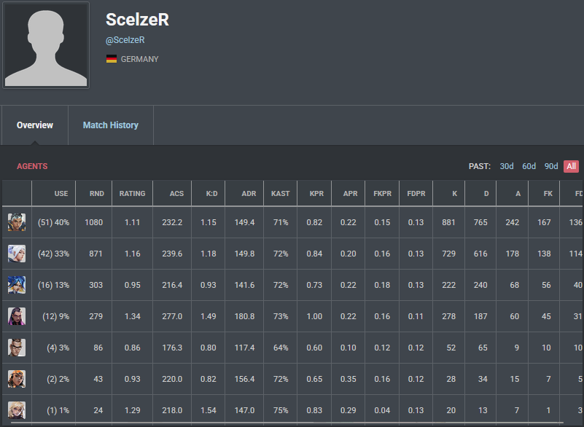Click the KAST column header

tap(280, 194)
